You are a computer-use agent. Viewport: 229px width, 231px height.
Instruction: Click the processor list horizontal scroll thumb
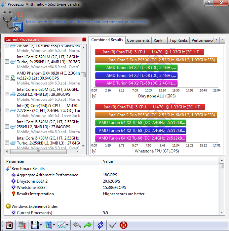click(38, 151)
